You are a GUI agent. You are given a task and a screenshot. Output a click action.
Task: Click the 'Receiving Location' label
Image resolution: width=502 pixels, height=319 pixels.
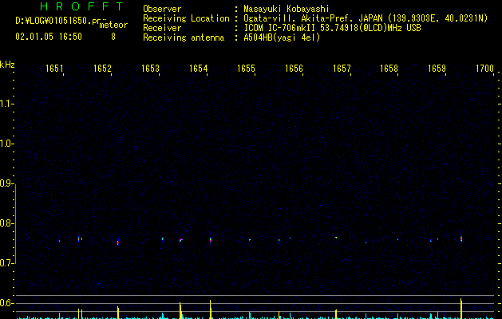pos(186,18)
